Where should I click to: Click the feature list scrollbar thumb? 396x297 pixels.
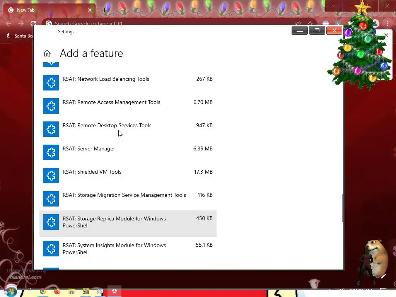pos(342,208)
